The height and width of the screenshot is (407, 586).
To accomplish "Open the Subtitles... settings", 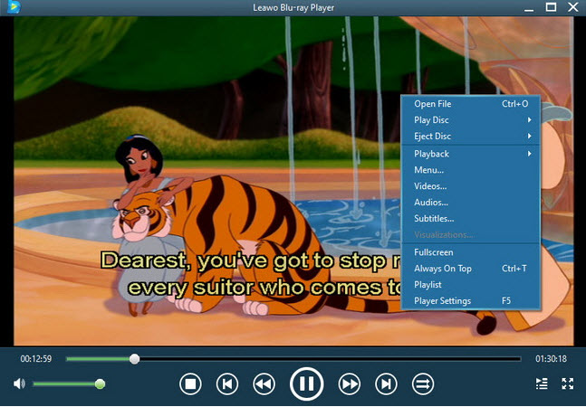I will coord(471,219).
